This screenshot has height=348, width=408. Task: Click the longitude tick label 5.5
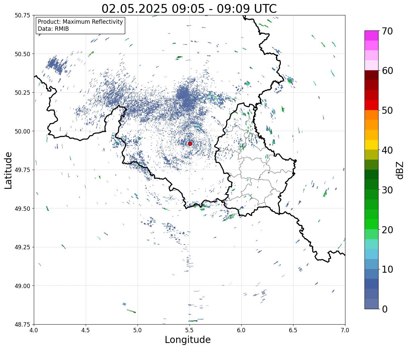189,330
